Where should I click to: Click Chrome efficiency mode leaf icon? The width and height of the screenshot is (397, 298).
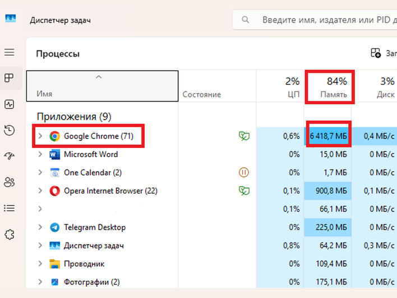(244, 136)
